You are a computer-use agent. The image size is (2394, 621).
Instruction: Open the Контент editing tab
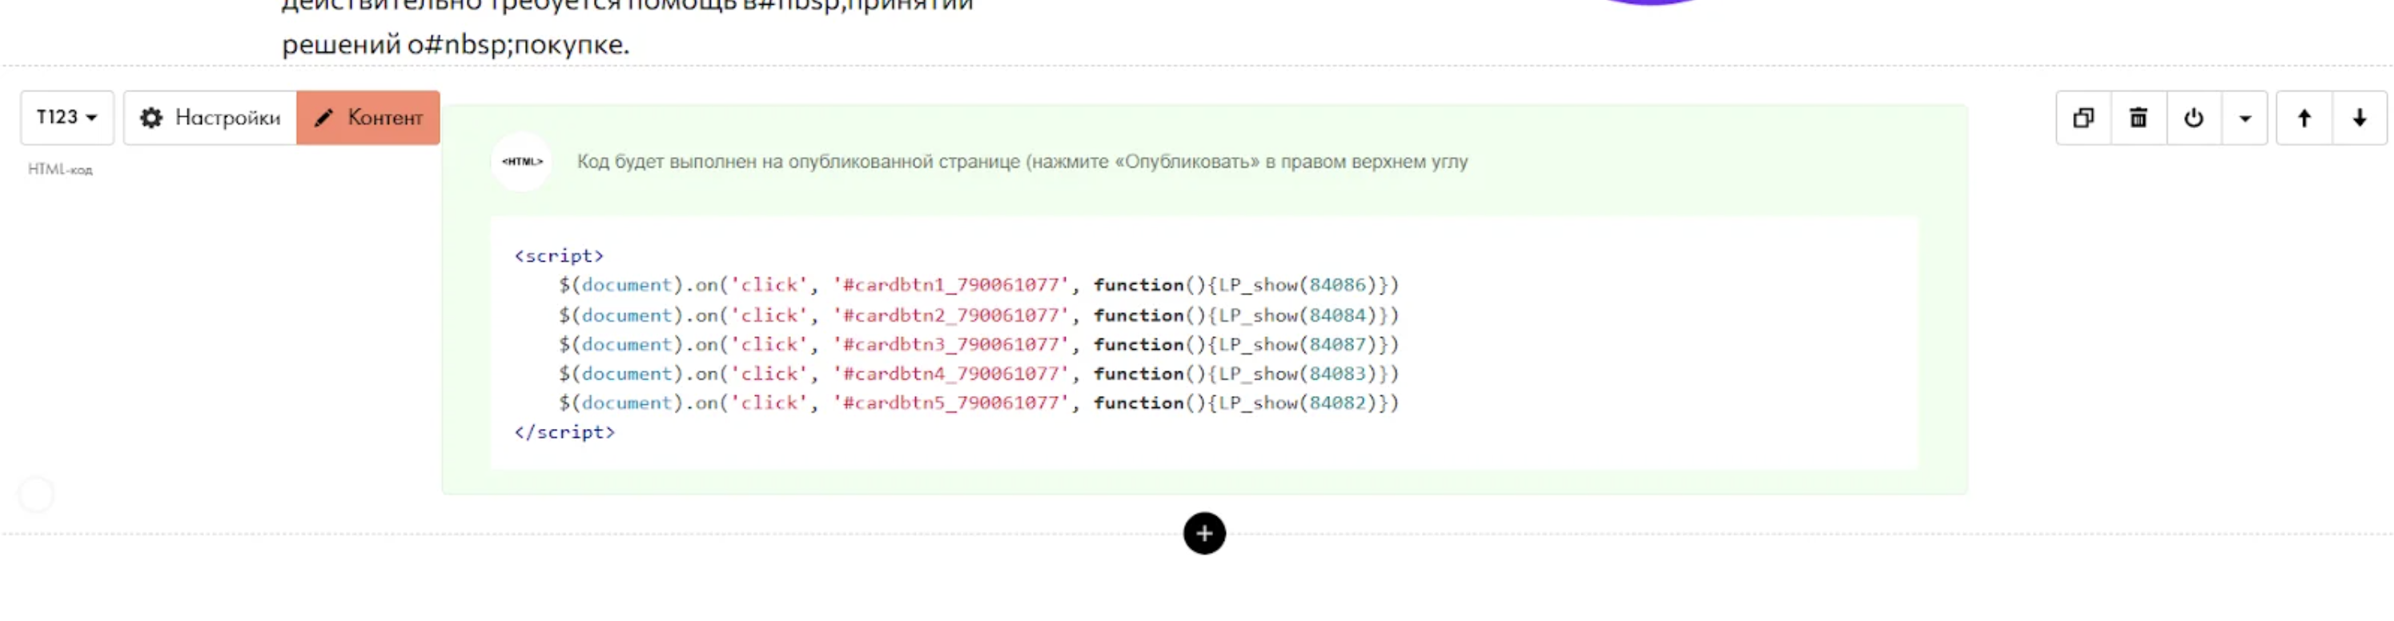(x=368, y=118)
